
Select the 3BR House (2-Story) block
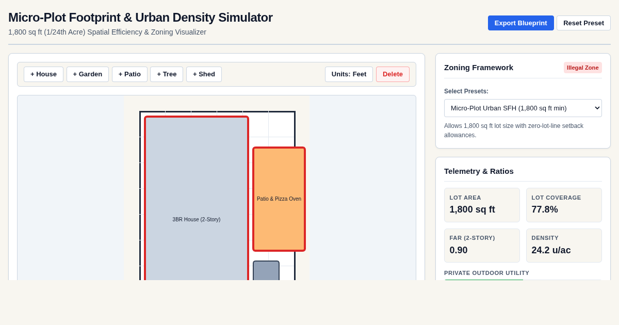tap(197, 198)
